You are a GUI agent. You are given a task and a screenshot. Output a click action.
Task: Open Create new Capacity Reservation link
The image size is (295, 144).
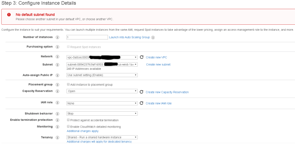167,92
